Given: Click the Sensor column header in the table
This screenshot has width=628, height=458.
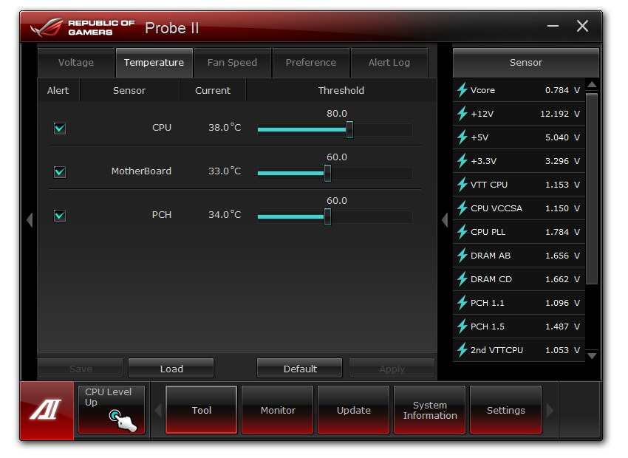Looking at the screenshot, I should click(x=129, y=90).
